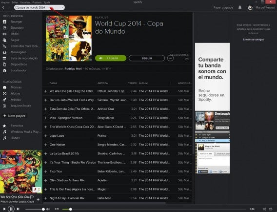The height and width of the screenshot is (212, 277).
Task: Add We Are One track with plus
Action: [45, 91]
